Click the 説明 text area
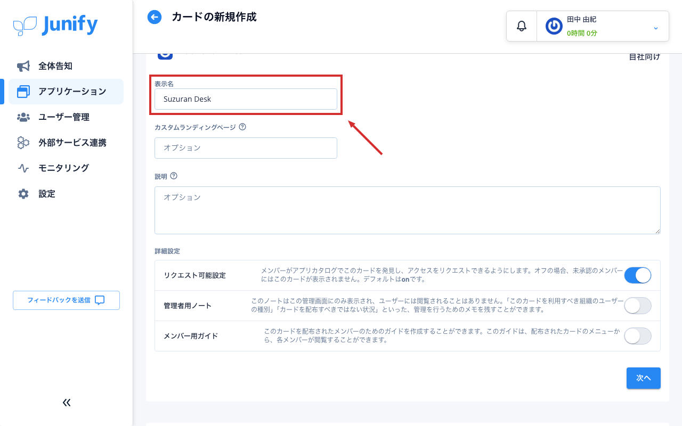Viewport: 682px width, 426px height. pyautogui.click(x=408, y=210)
